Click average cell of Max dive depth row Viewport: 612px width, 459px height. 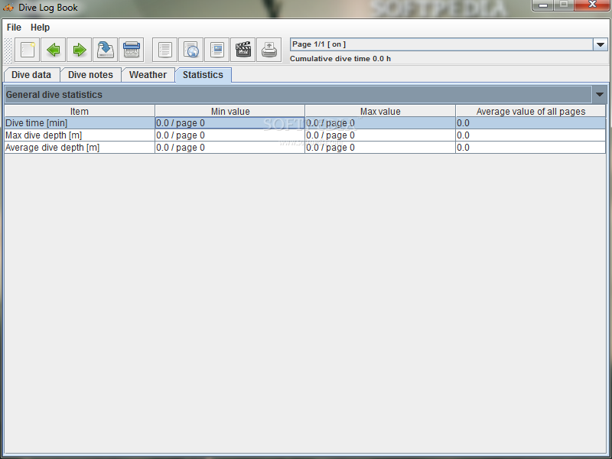pos(531,135)
